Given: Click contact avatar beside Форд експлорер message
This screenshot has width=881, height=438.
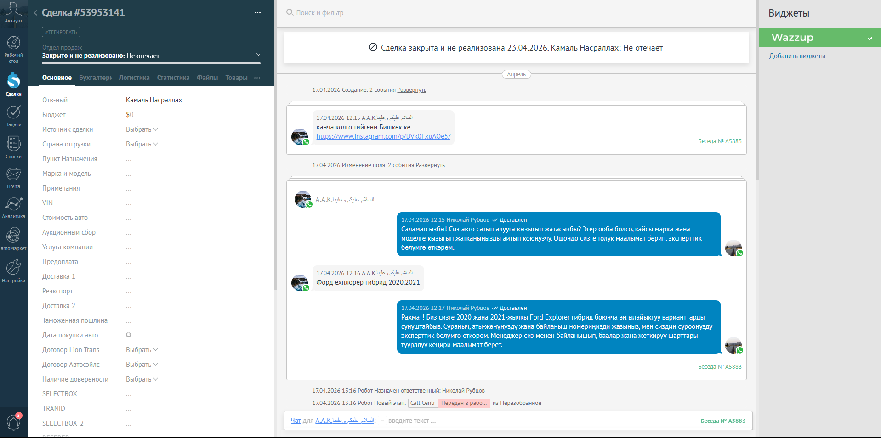Looking at the screenshot, I should (x=300, y=283).
